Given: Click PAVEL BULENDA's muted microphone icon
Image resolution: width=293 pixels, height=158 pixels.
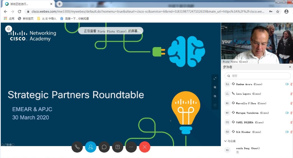Looking at the screenshot, I should 291,122.
